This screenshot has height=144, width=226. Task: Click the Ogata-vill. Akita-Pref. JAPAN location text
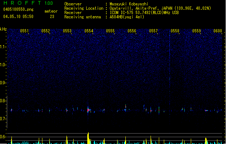pyautogui.click(x=160, y=8)
